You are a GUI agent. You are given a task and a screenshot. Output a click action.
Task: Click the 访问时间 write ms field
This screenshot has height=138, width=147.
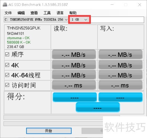coord(121,85)
